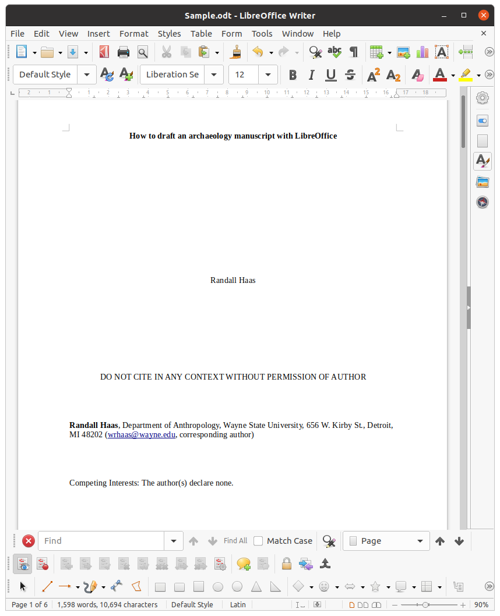
Task: Expand the Insert Table dropdown arrow
Action: pyautogui.click(x=389, y=52)
